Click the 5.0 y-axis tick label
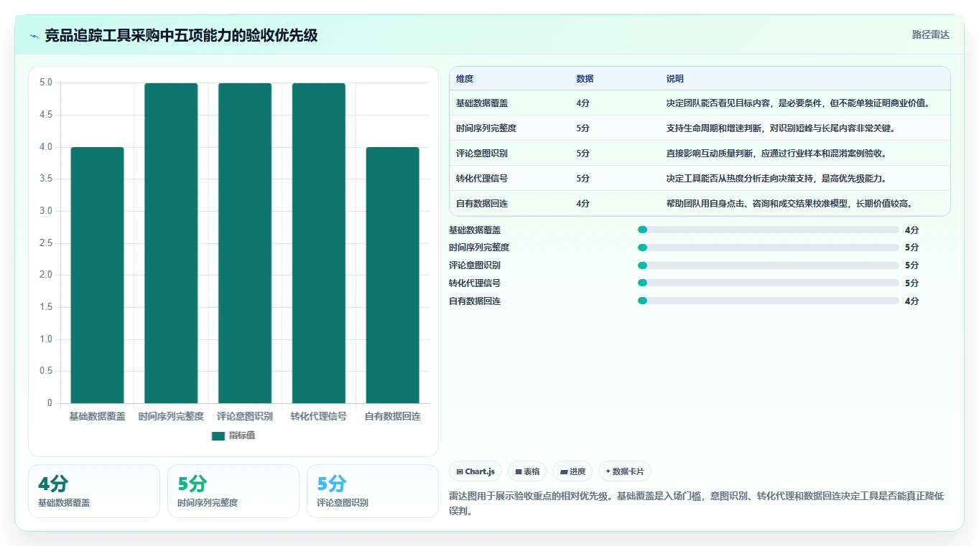Viewport: 979px width, 546px height. (46, 83)
